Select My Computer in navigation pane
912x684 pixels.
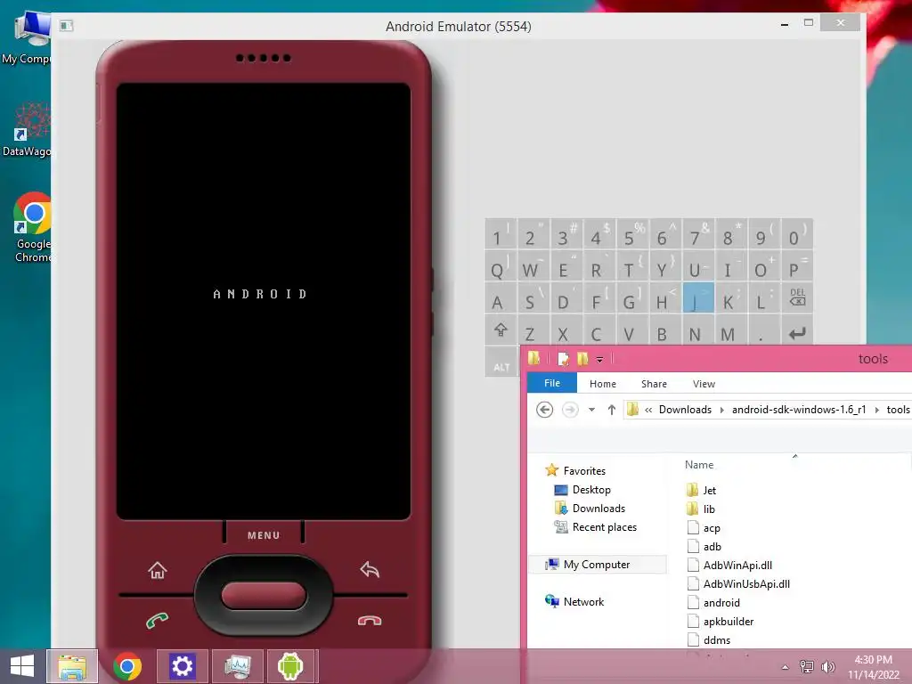[x=597, y=564]
